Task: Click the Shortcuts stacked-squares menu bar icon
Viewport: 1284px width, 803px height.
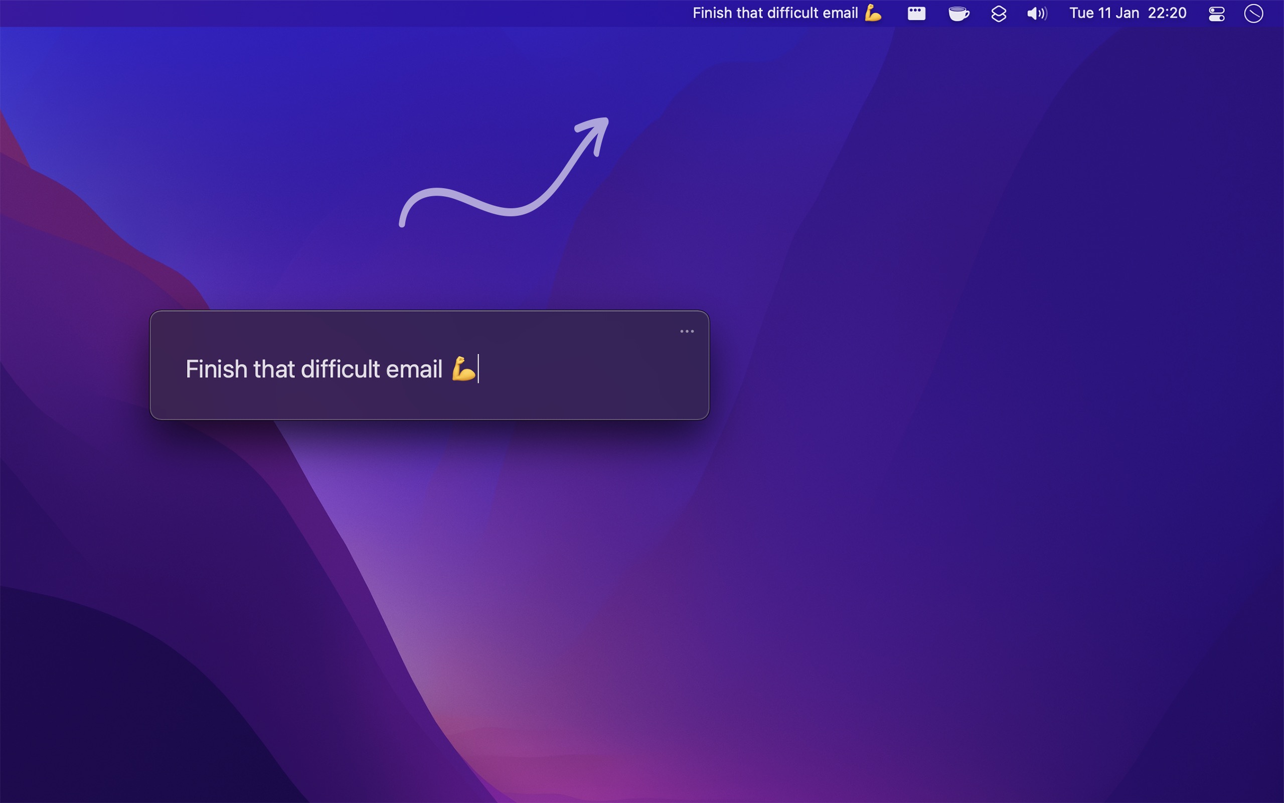Action: 998,13
